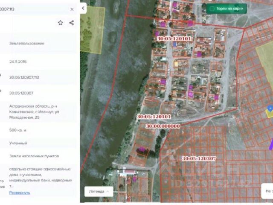Screen dimensions: 273x205
Task: Click the permitted use description text
Action: (41, 177)
